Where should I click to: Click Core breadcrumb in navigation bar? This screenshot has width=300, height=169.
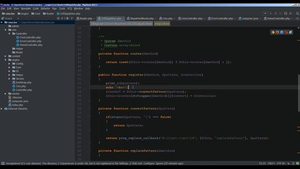coord(36,14)
